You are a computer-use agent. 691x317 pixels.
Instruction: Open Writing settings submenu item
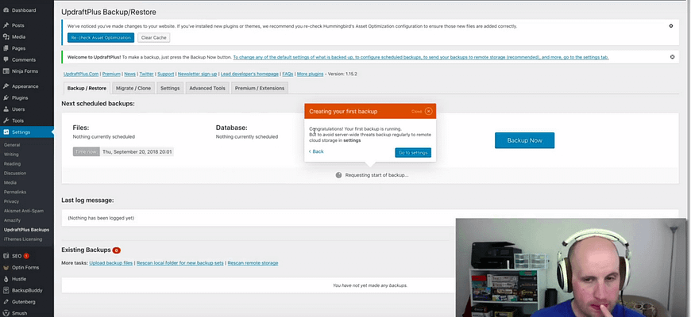point(11,155)
